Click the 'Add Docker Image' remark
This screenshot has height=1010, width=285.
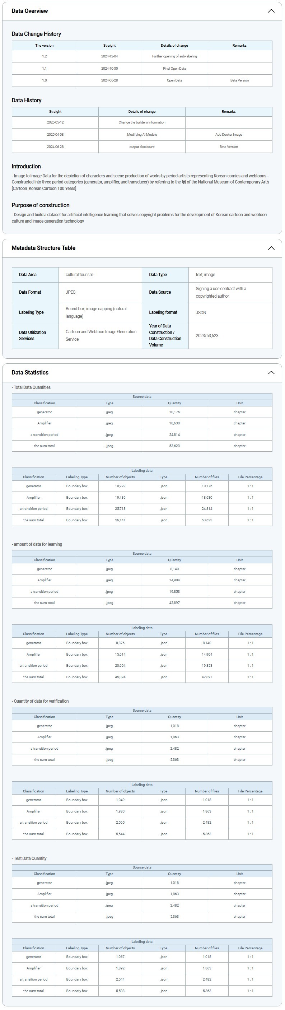(229, 135)
